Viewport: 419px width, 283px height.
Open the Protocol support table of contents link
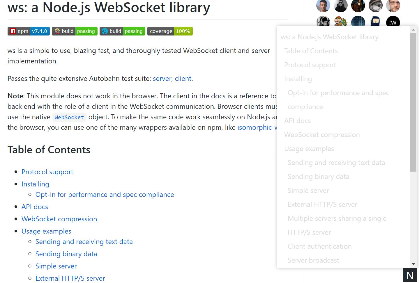click(47, 172)
